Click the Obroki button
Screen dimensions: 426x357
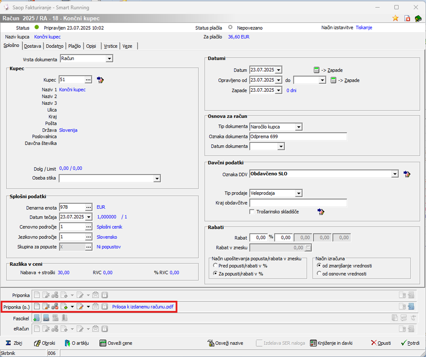(45, 343)
